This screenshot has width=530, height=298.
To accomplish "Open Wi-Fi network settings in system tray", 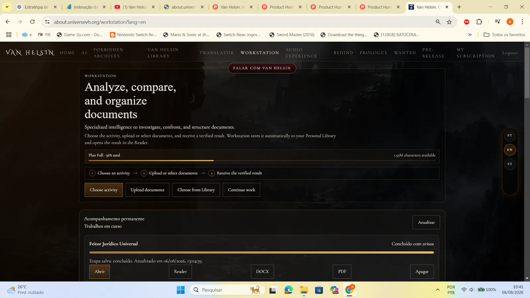I will click(464, 290).
